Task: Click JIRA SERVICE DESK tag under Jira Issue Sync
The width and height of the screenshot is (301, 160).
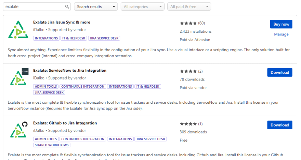Action: click(104, 38)
